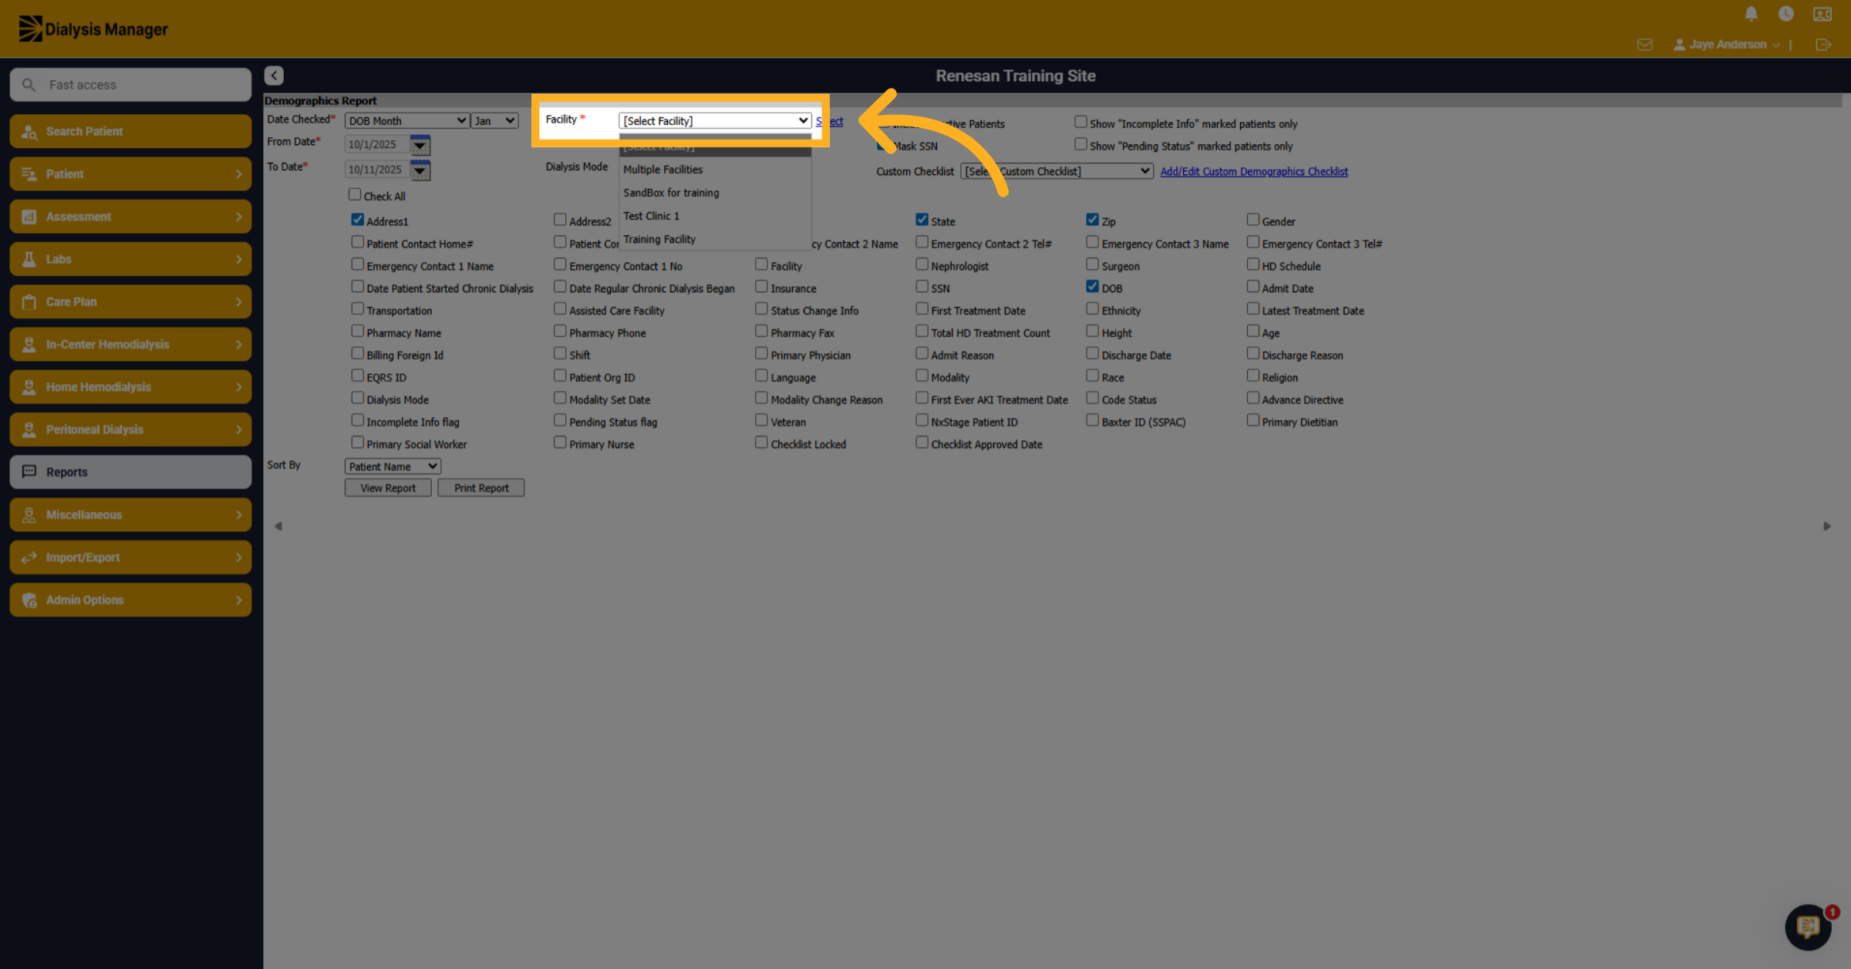Uncheck the State checkbox
Screen dimensions: 1851x969
[x=922, y=220]
